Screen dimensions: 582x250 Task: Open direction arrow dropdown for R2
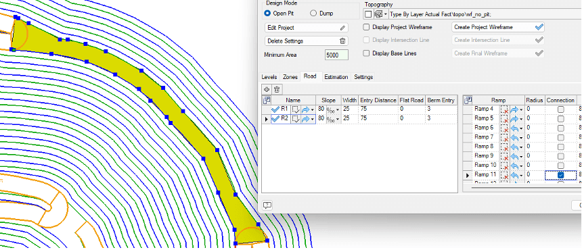[313, 120]
